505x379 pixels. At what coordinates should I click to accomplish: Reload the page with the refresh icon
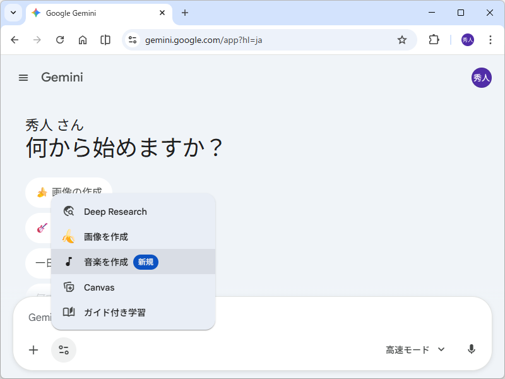tap(60, 39)
